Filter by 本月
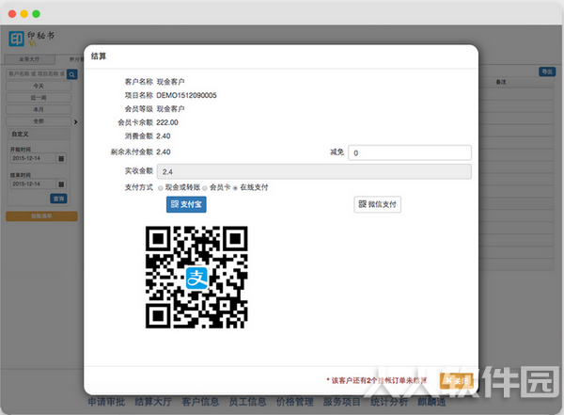The width and height of the screenshot is (564, 415). [x=39, y=109]
